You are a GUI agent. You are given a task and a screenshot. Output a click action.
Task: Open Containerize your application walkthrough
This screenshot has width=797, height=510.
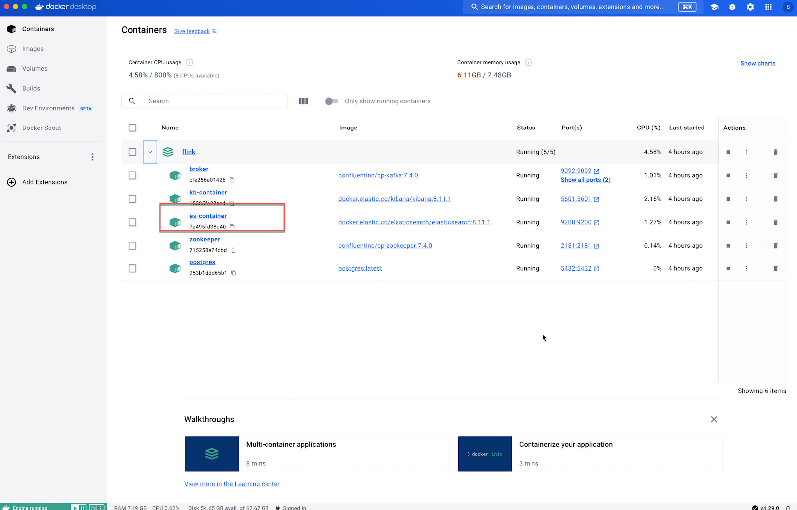(590, 454)
